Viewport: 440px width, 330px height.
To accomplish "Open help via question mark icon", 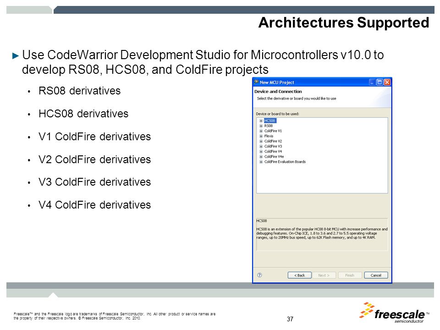I will [x=259, y=275].
